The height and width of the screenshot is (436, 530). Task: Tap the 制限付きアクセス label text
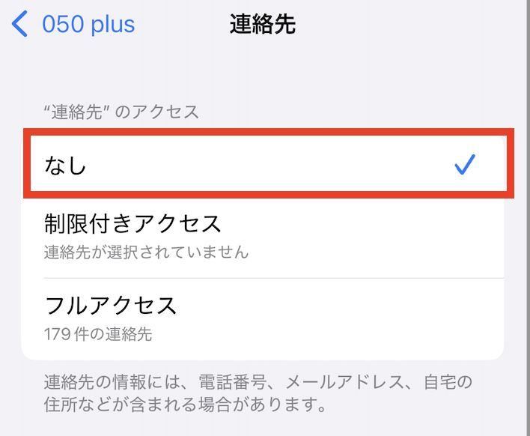coord(132,223)
